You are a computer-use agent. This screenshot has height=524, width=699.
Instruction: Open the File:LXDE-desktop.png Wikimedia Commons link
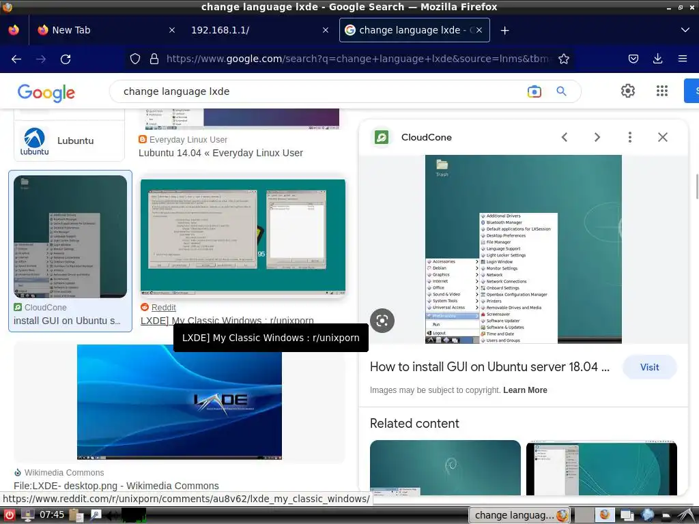click(116, 486)
